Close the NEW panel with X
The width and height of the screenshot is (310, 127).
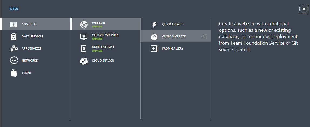(x=304, y=9)
